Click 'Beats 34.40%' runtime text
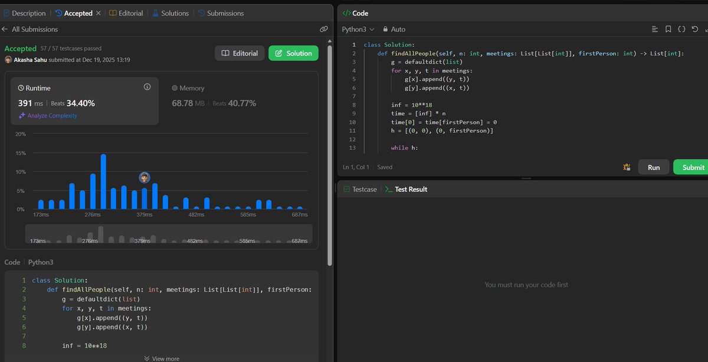 [73, 103]
